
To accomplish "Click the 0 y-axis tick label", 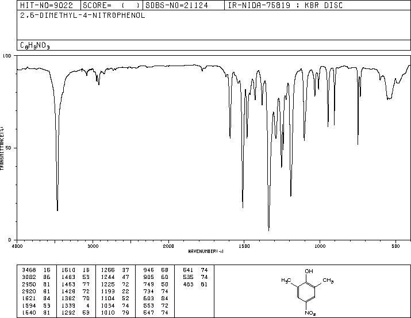I will [x=10, y=240].
